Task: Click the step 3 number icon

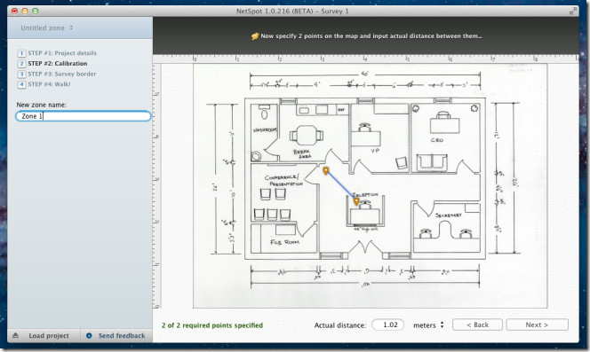Action: tap(22, 74)
